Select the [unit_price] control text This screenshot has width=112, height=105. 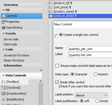pos(61,7)
